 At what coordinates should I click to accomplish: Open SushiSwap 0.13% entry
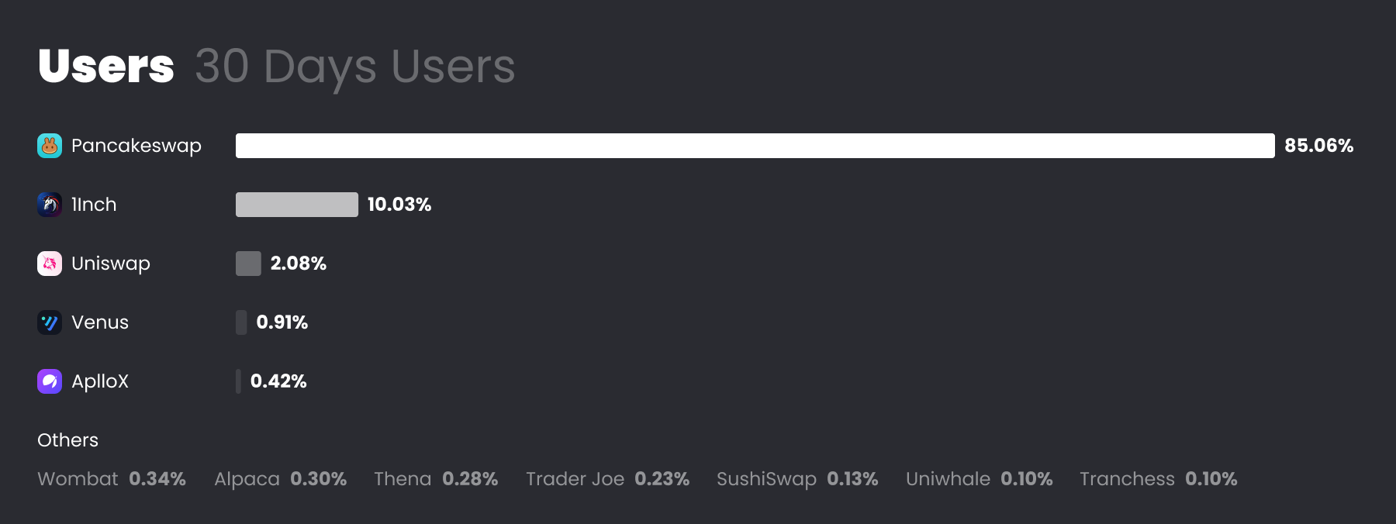tap(797, 479)
